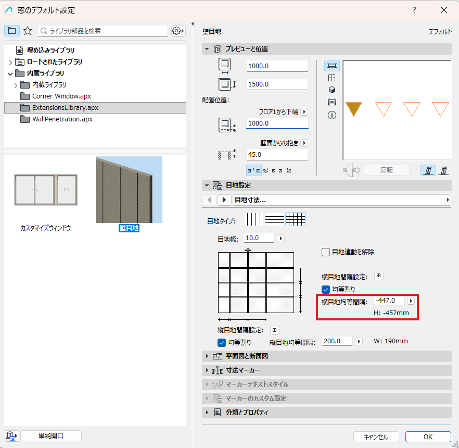
Task: Click the キャンセル button
Action: 376,437
